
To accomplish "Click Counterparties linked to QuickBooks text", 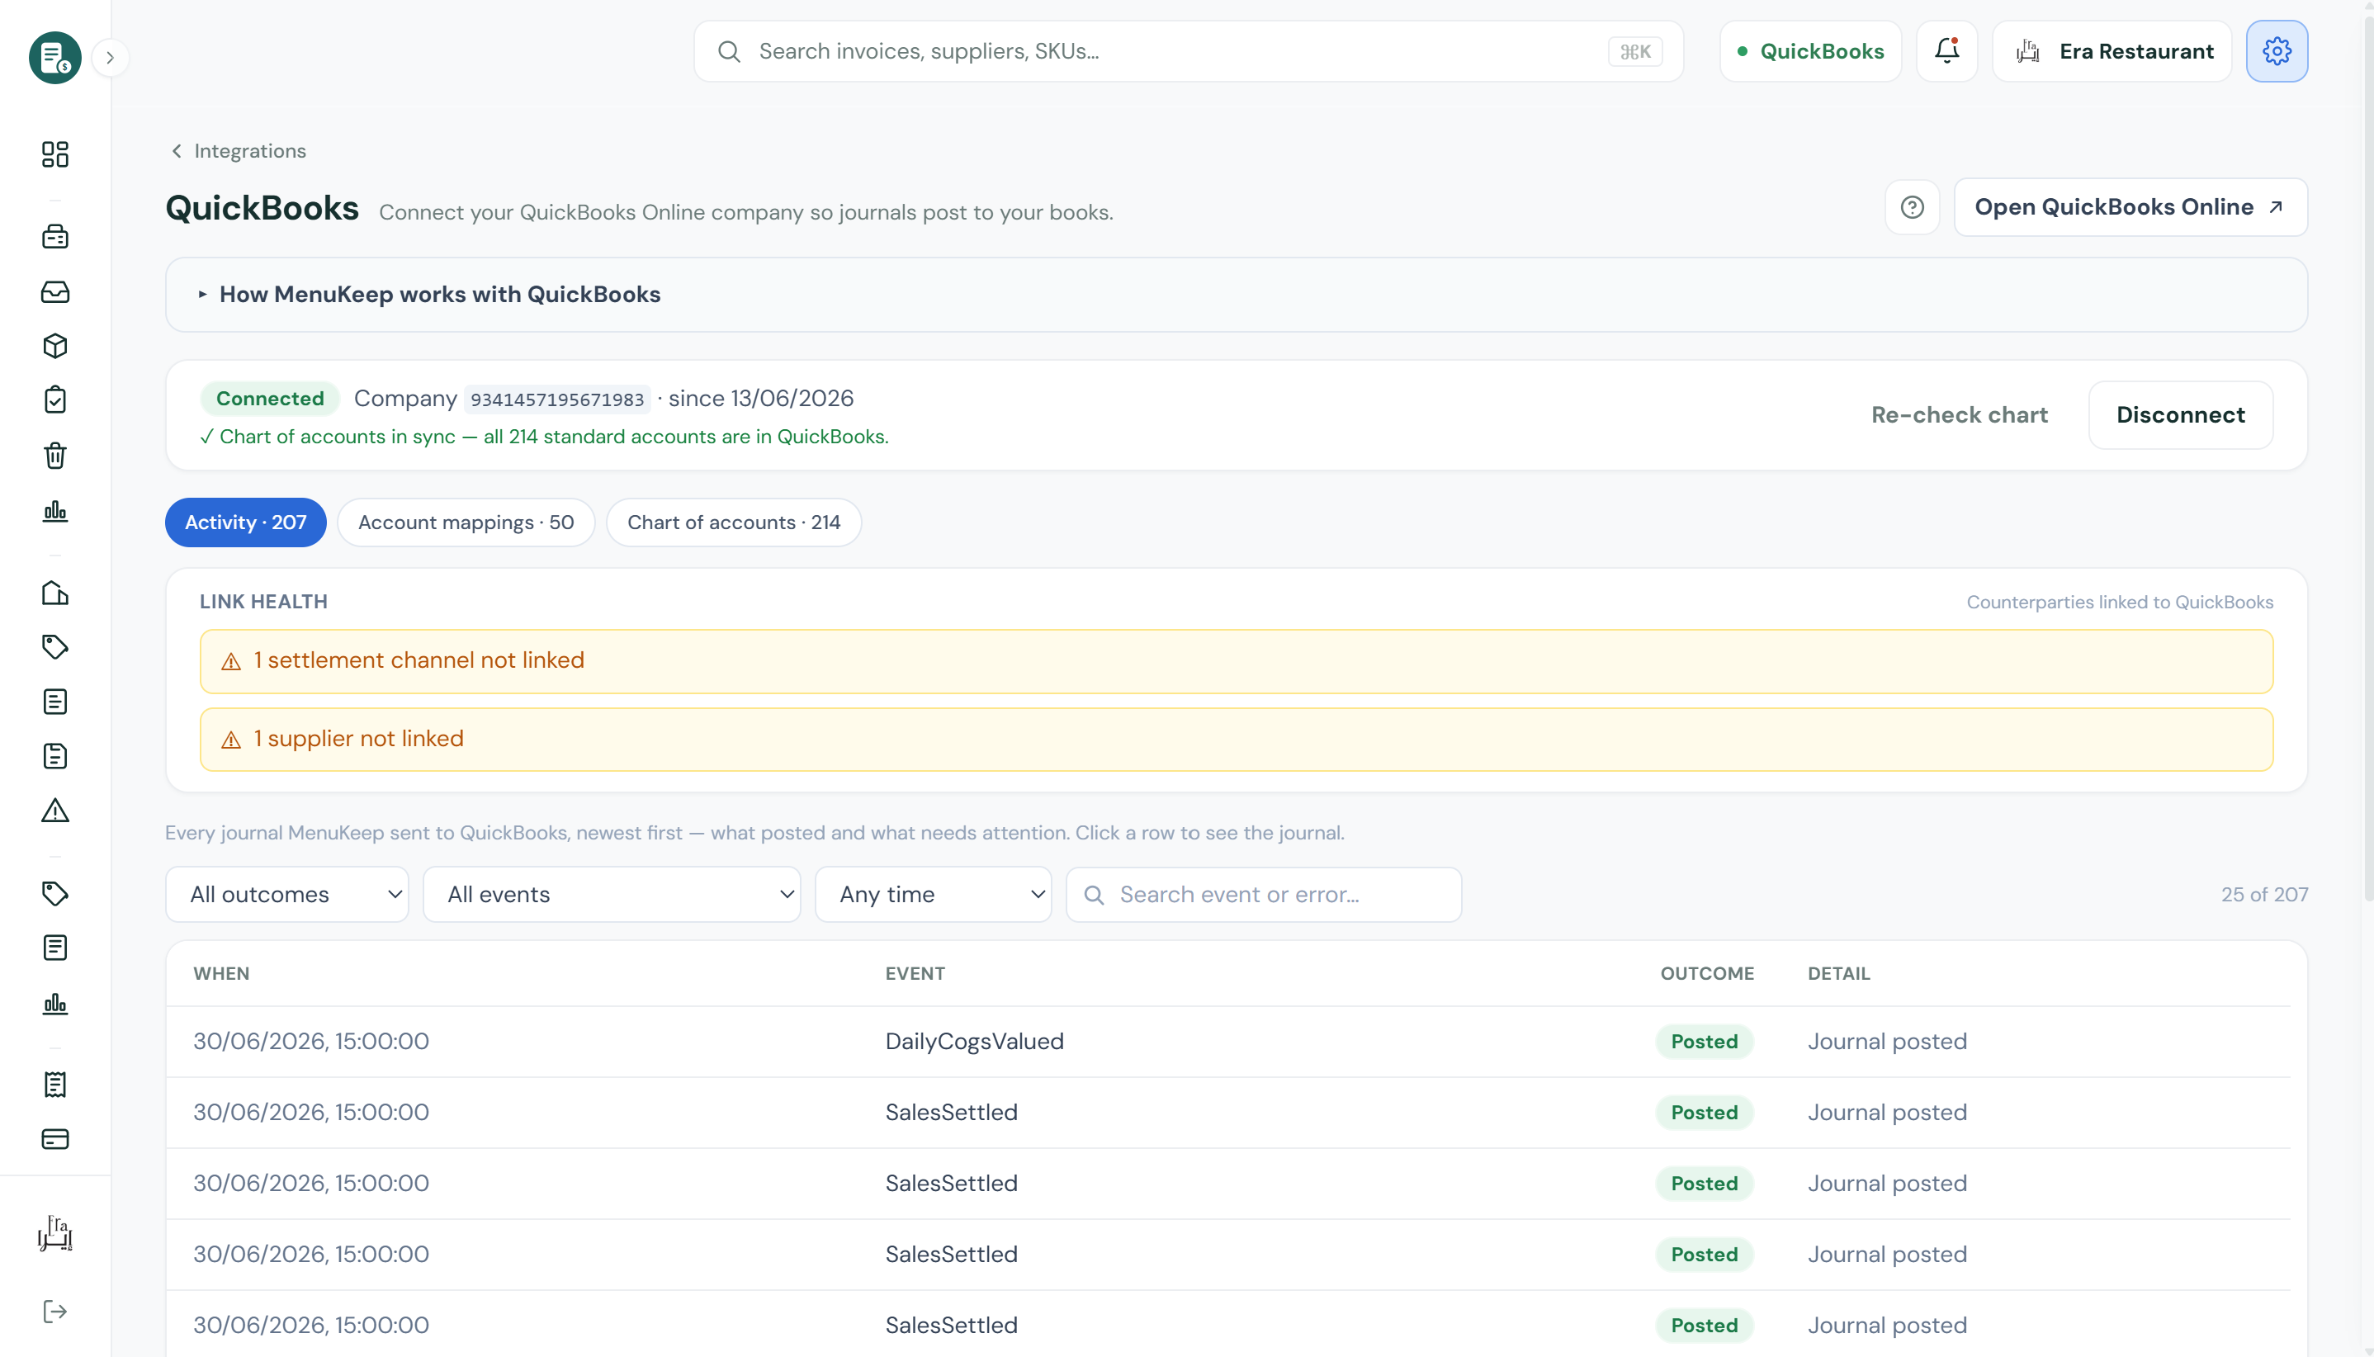I will coord(2120,602).
